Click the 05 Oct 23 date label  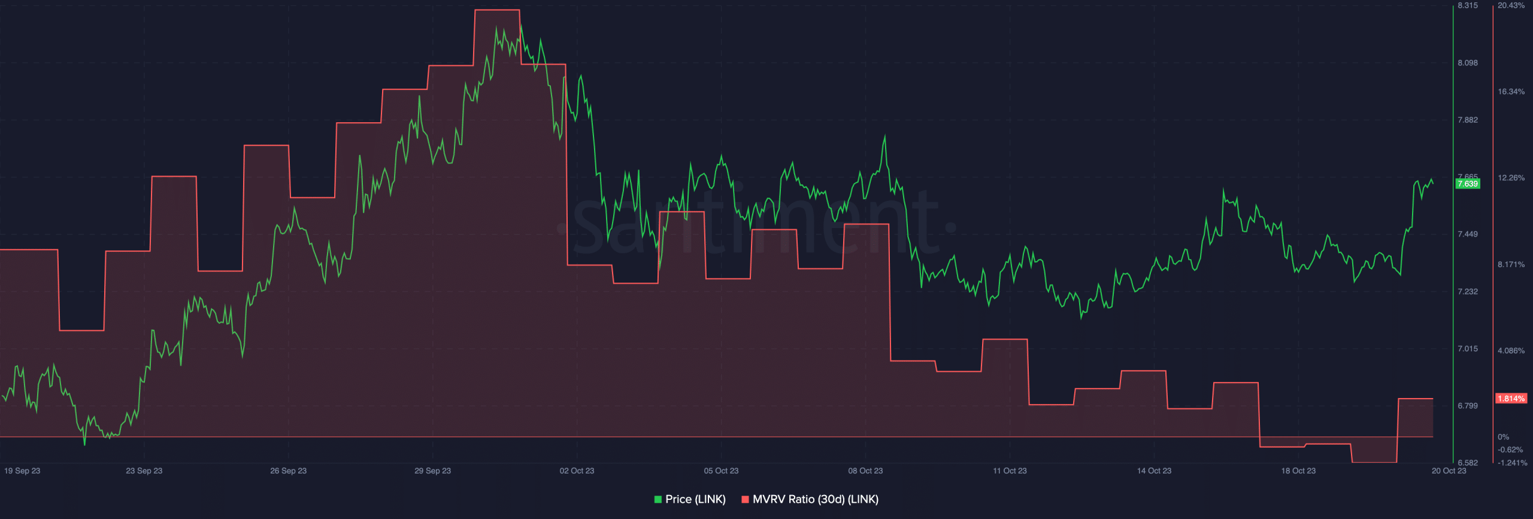(x=722, y=471)
